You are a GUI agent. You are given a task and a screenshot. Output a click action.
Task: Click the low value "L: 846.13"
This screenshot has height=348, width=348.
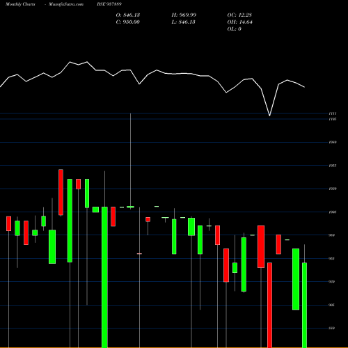183,22
